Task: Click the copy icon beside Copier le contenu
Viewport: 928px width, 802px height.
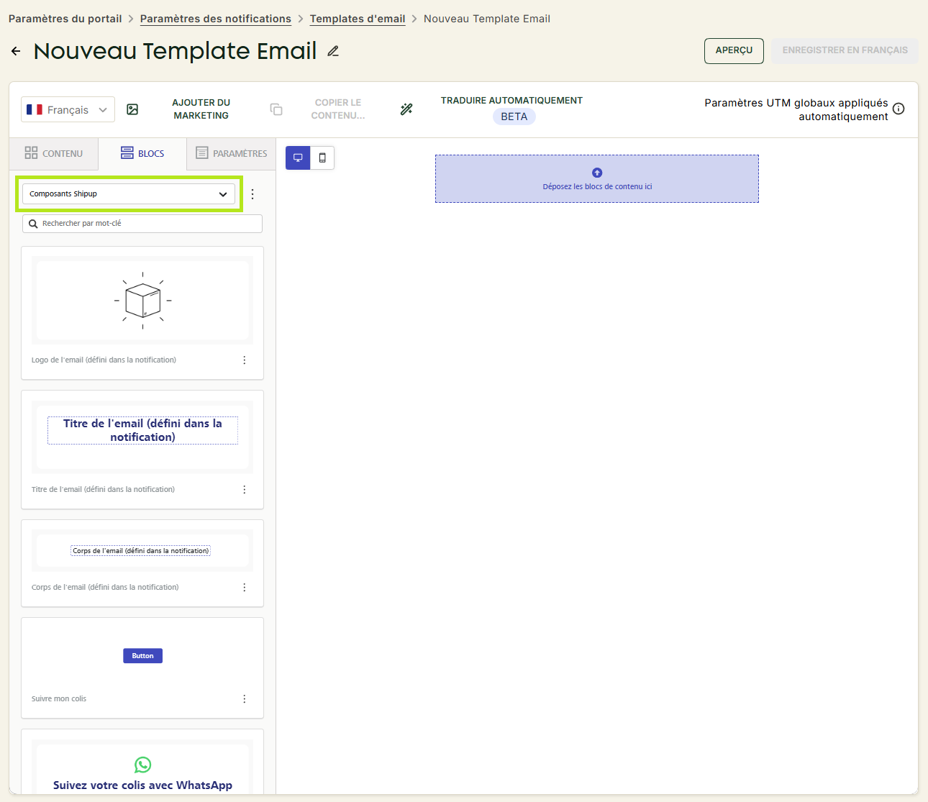Action: click(x=276, y=109)
